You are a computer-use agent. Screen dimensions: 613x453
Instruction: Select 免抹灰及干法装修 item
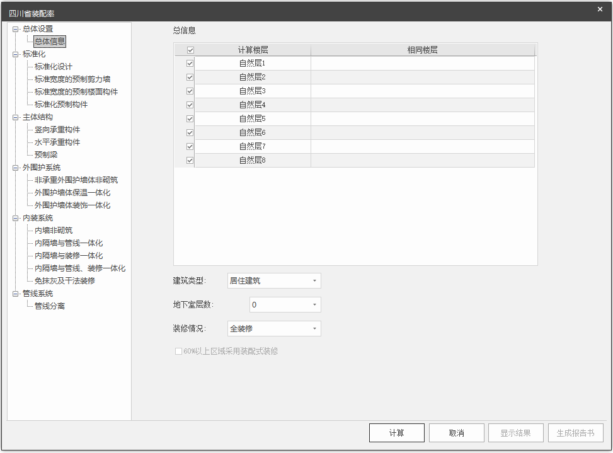[x=65, y=281]
